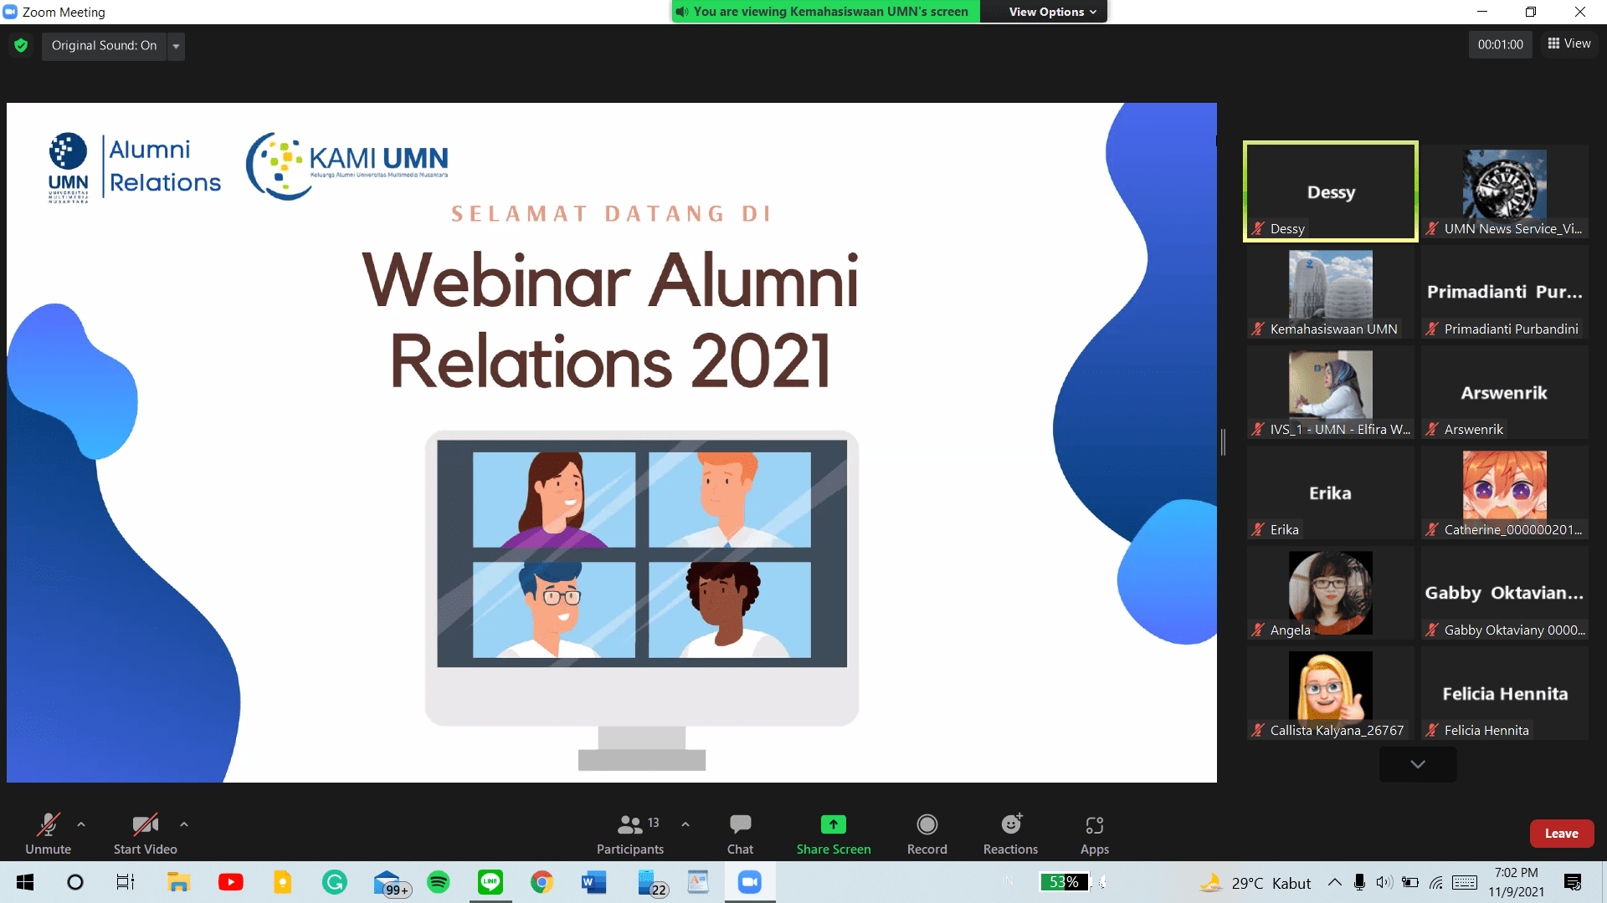Click the green encryption shield icon
This screenshot has width=1607, height=903.
tap(21, 45)
